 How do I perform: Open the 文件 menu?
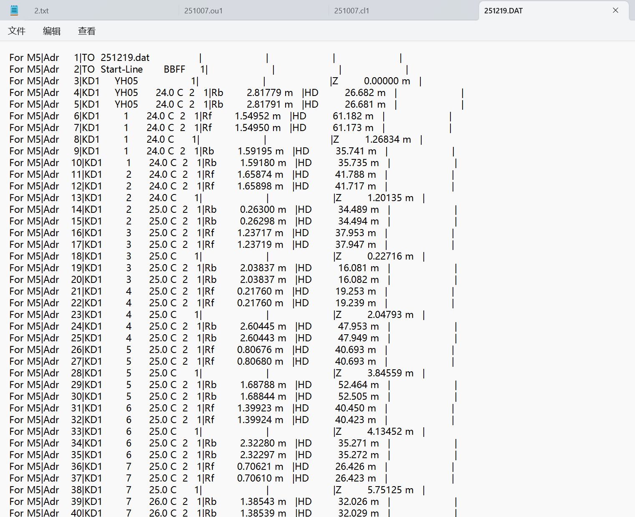click(x=17, y=31)
